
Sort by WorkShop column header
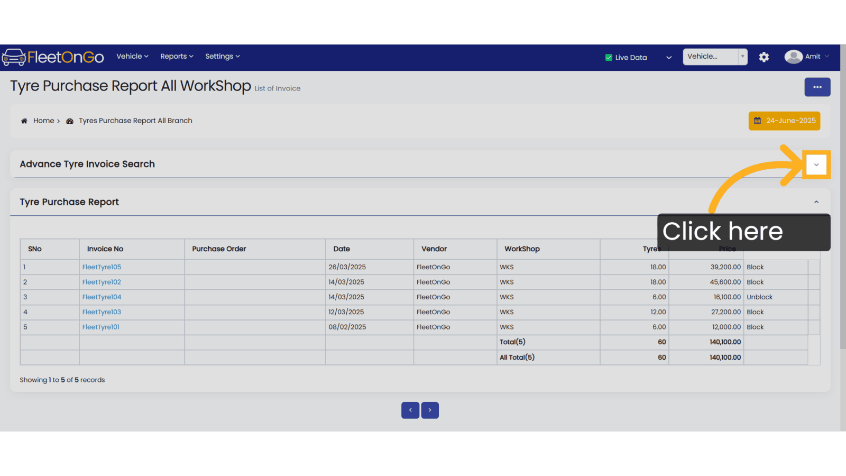pyautogui.click(x=548, y=249)
